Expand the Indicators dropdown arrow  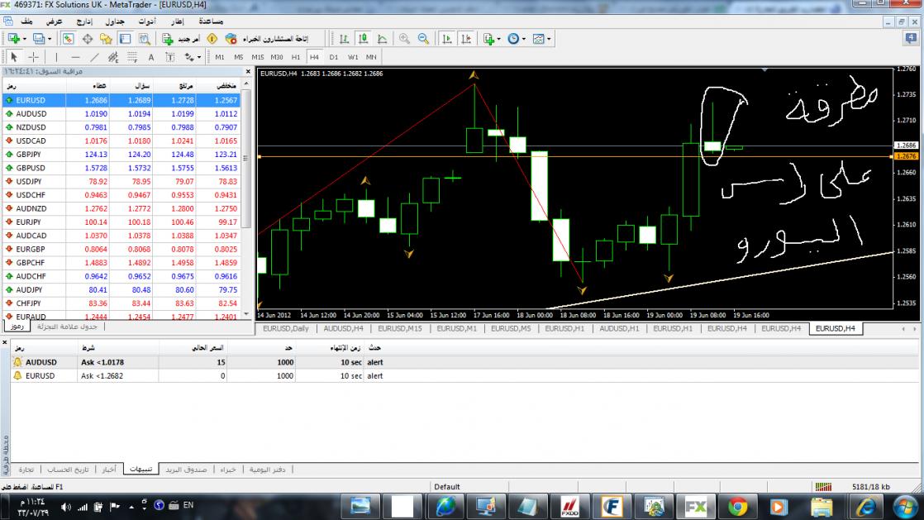[498, 39]
